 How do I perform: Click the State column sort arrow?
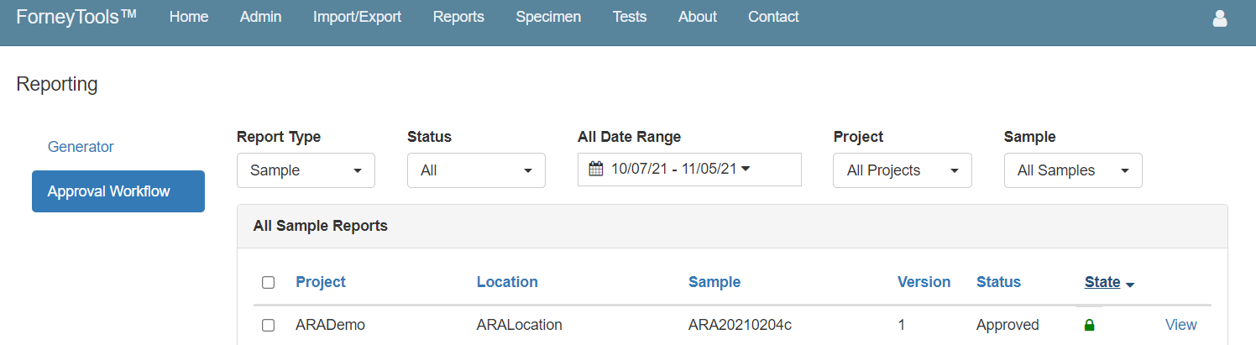click(x=1130, y=285)
